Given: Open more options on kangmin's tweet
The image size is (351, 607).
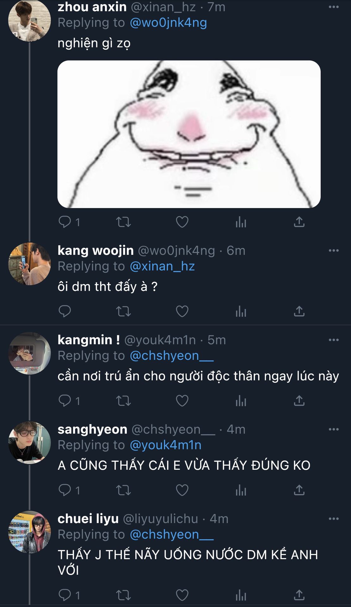Looking at the screenshot, I should [x=334, y=340].
